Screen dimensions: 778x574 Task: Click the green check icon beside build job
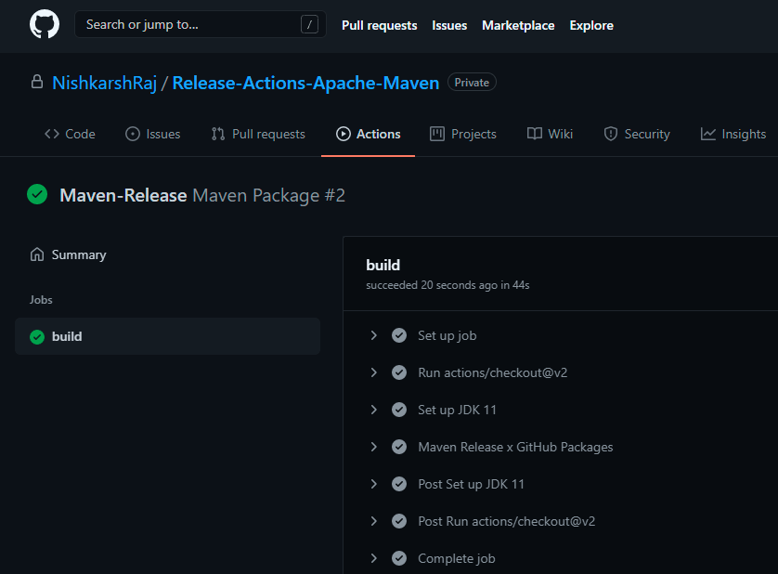coord(37,336)
